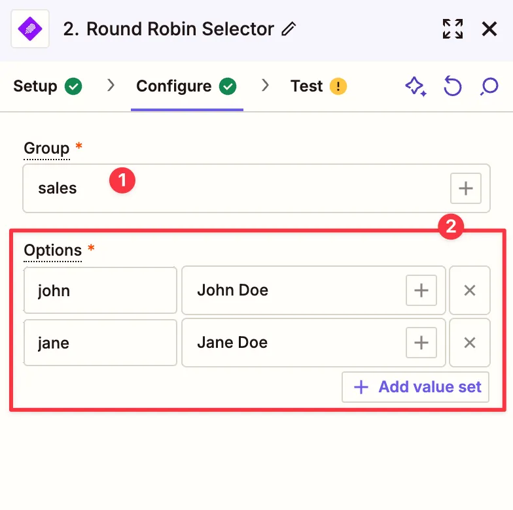Remove the john option row
This screenshot has height=510, width=513.
[469, 290]
